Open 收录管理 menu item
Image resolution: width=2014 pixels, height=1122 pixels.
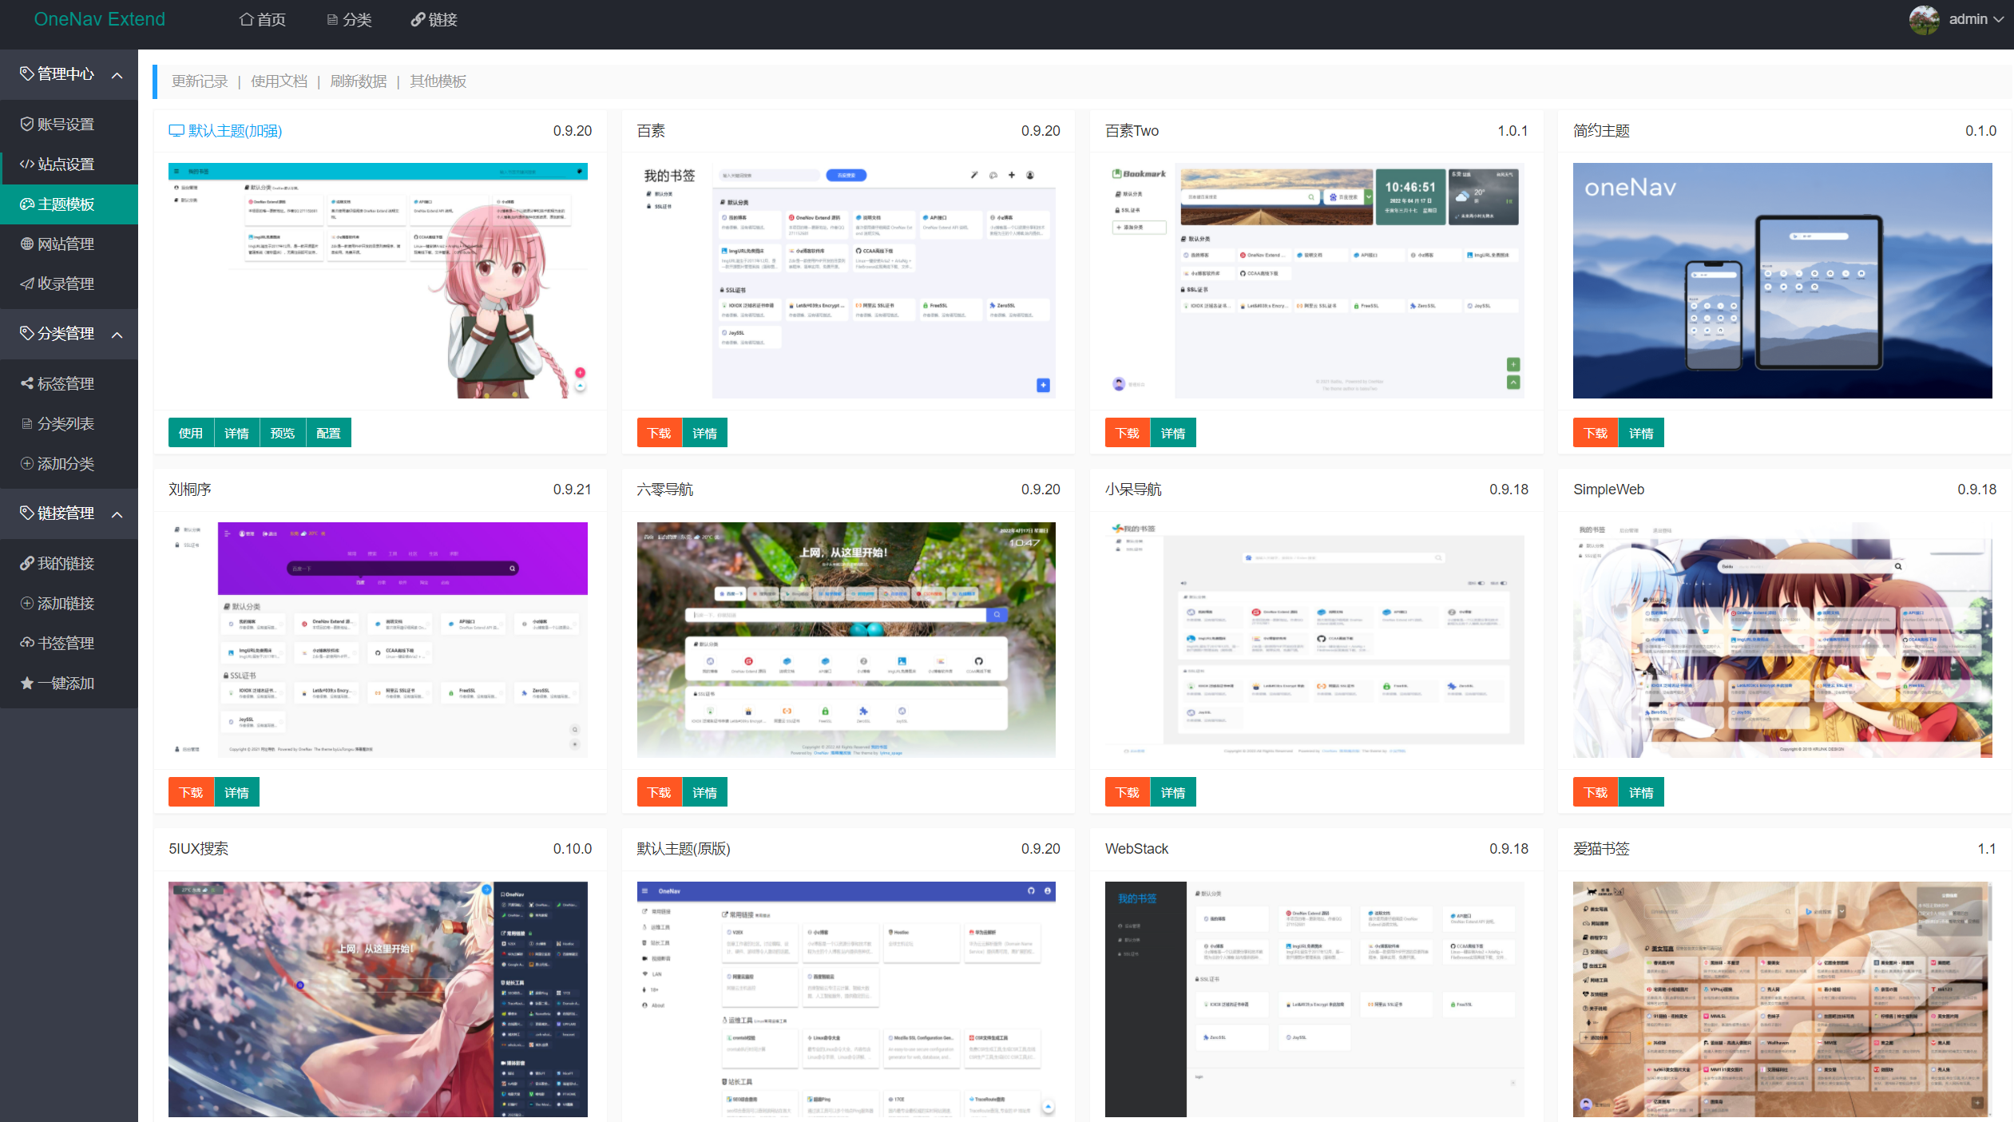tap(65, 283)
